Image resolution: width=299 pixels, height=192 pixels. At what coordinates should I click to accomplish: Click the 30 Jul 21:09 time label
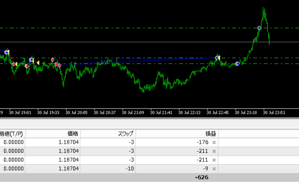click(133, 112)
